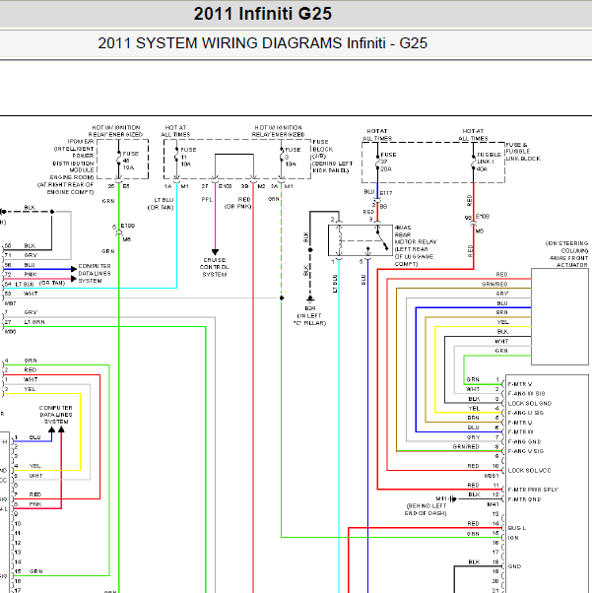Screen dimensions: 592x593
Task: Select terminal label 'IGN' at pin 15
Action: click(x=513, y=538)
